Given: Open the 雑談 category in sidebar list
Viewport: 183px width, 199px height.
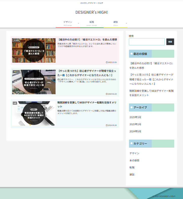Looking at the screenshot, I should coord(132,175).
